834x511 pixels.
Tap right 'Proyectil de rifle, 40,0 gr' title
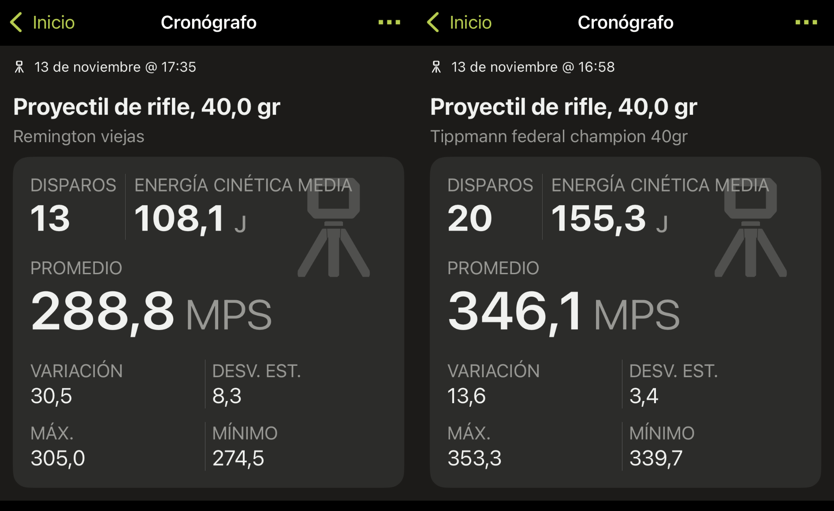point(563,107)
